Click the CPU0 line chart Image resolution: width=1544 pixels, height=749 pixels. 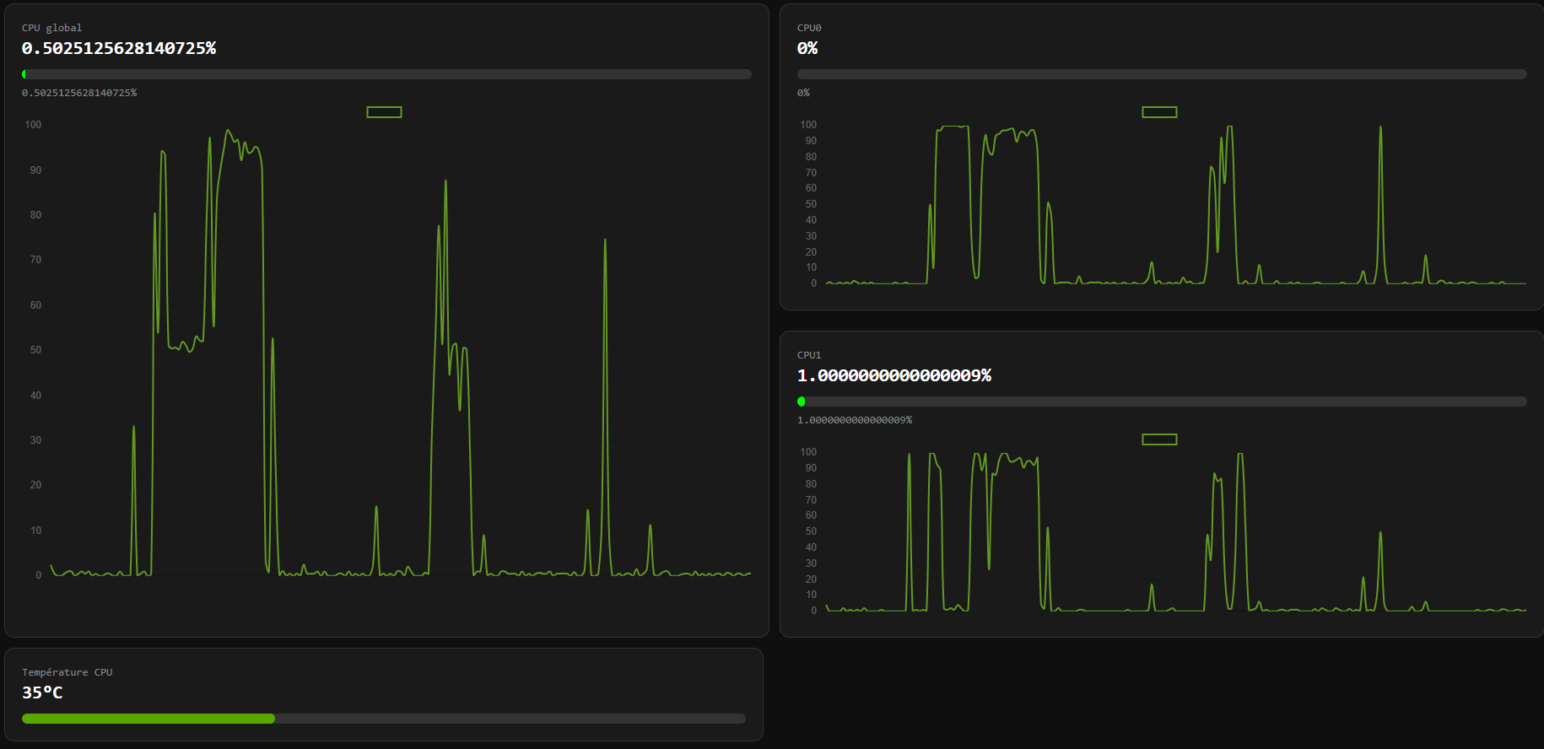1162,198
